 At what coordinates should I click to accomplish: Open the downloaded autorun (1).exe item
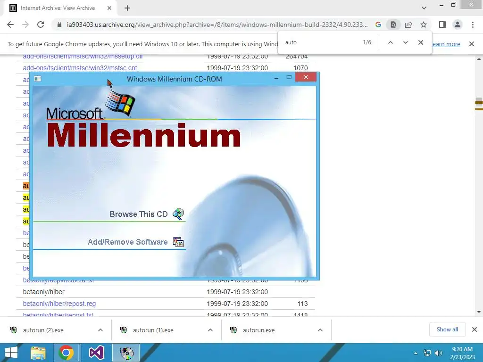153,330
